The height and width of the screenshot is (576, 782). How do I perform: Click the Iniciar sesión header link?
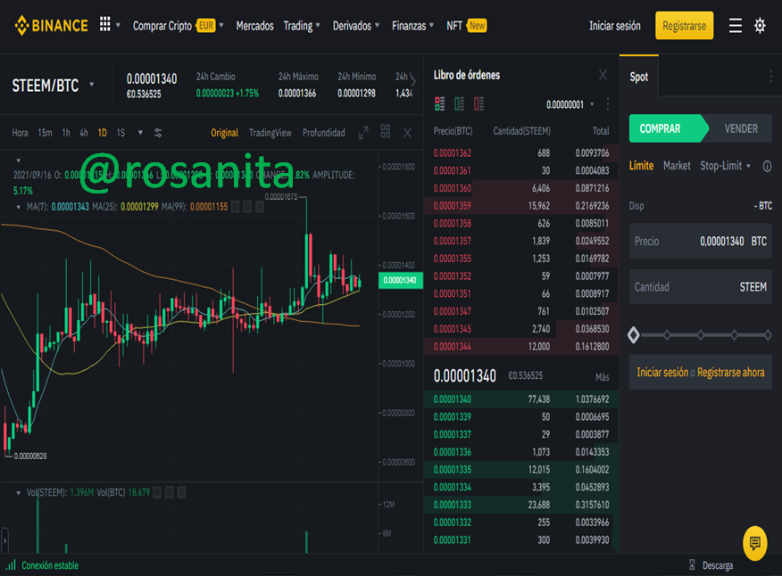click(x=615, y=26)
